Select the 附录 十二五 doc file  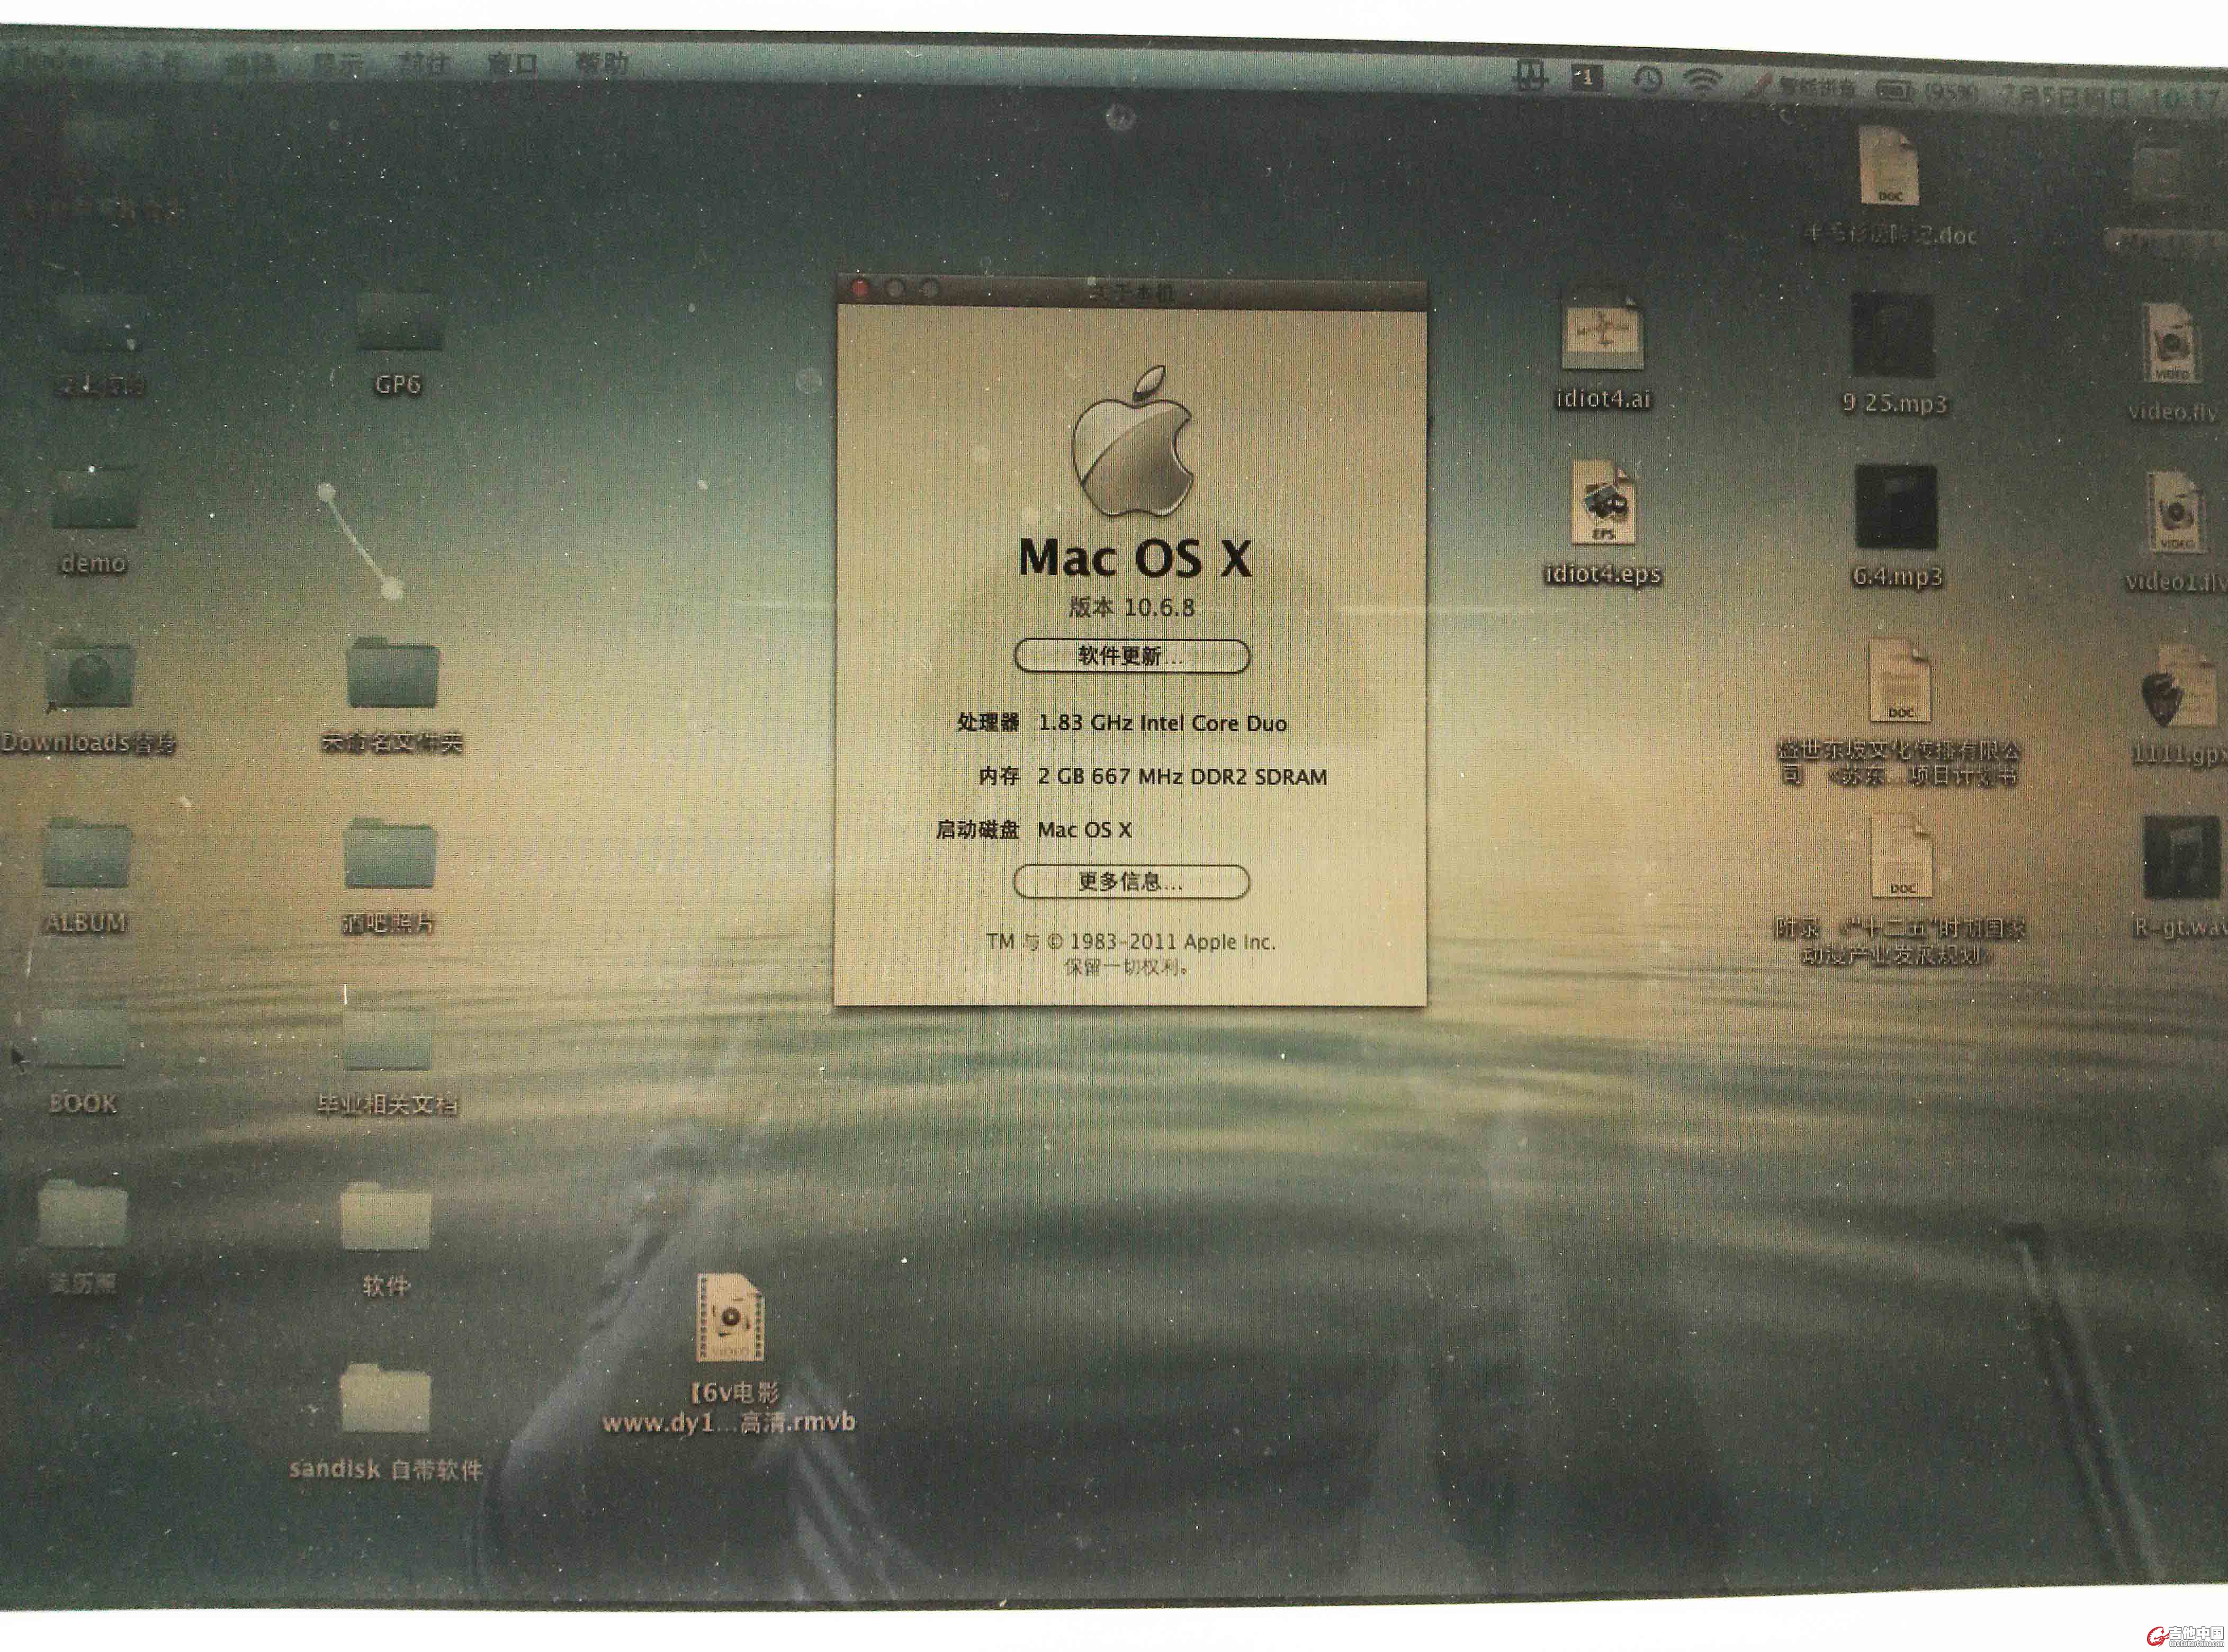pos(1902,857)
